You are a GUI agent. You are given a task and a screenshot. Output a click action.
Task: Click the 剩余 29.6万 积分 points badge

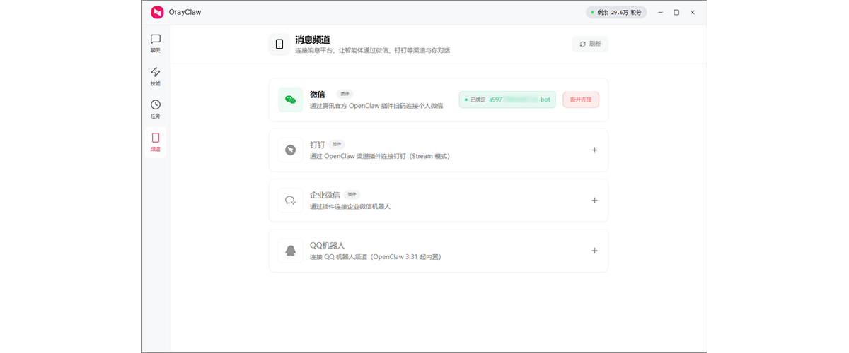[x=616, y=12]
